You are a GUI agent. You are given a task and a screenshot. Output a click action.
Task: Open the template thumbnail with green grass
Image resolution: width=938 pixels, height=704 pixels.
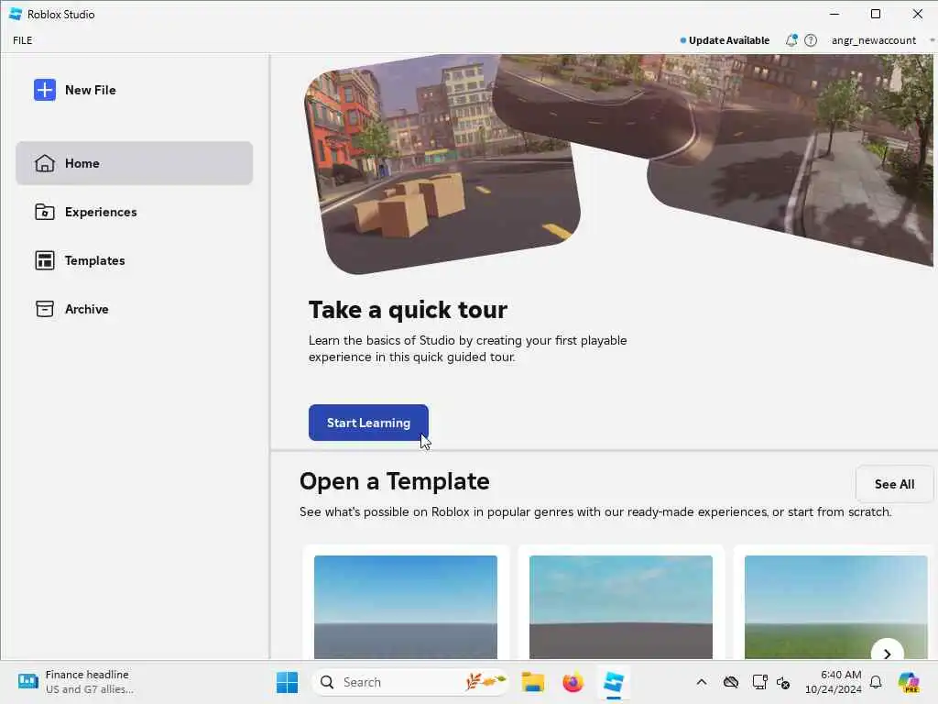(x=835, y=607)
